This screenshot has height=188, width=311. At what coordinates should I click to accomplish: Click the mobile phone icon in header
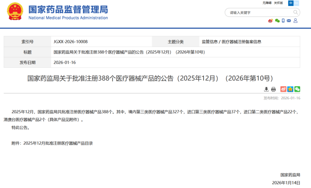pos(283,21)
